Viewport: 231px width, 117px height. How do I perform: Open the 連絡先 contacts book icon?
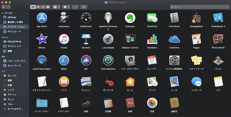pyautogui.click(x=174, y=103)
